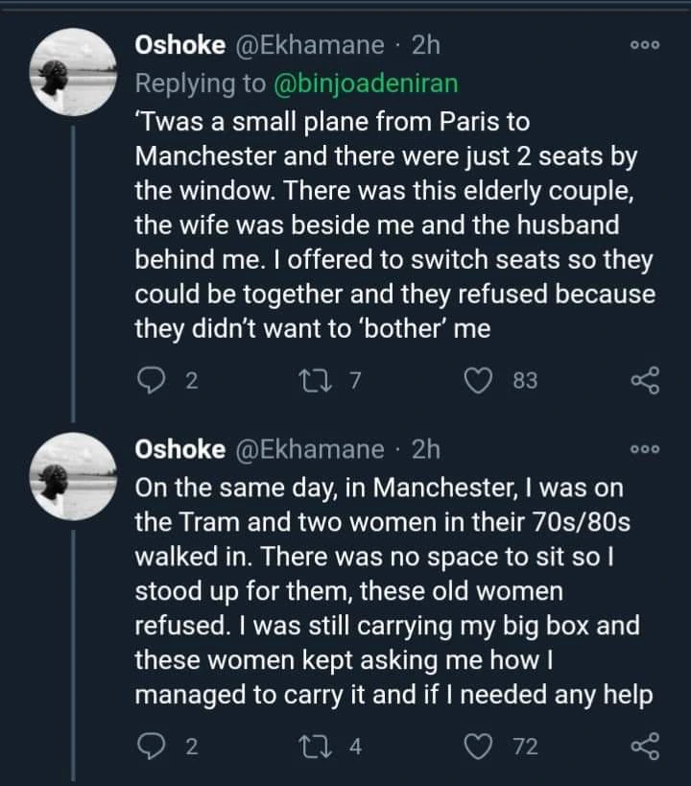Image resolution: width=691 pixels, height=786 pixels.
Task: Open Oshoke's avatar on second tweet
Action: 75,475
